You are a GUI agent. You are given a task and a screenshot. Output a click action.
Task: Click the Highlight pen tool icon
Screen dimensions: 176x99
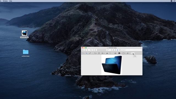tap(108, 50)
